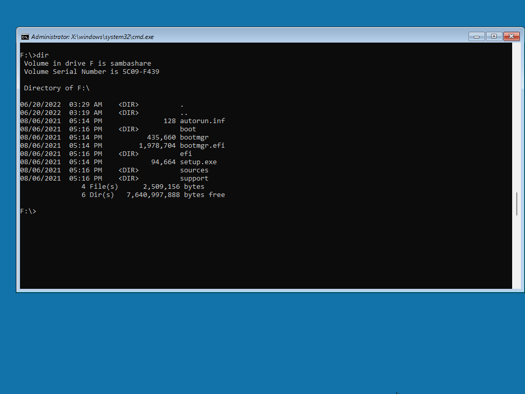Screen dimensions: 525x394
Task: Click the 'support' directory entry
Action: 194,179
